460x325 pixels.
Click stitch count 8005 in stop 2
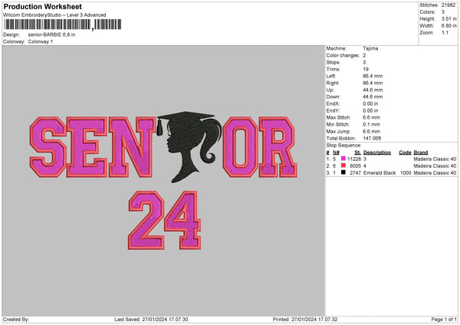pyautogui.click(x=355, y=166)
